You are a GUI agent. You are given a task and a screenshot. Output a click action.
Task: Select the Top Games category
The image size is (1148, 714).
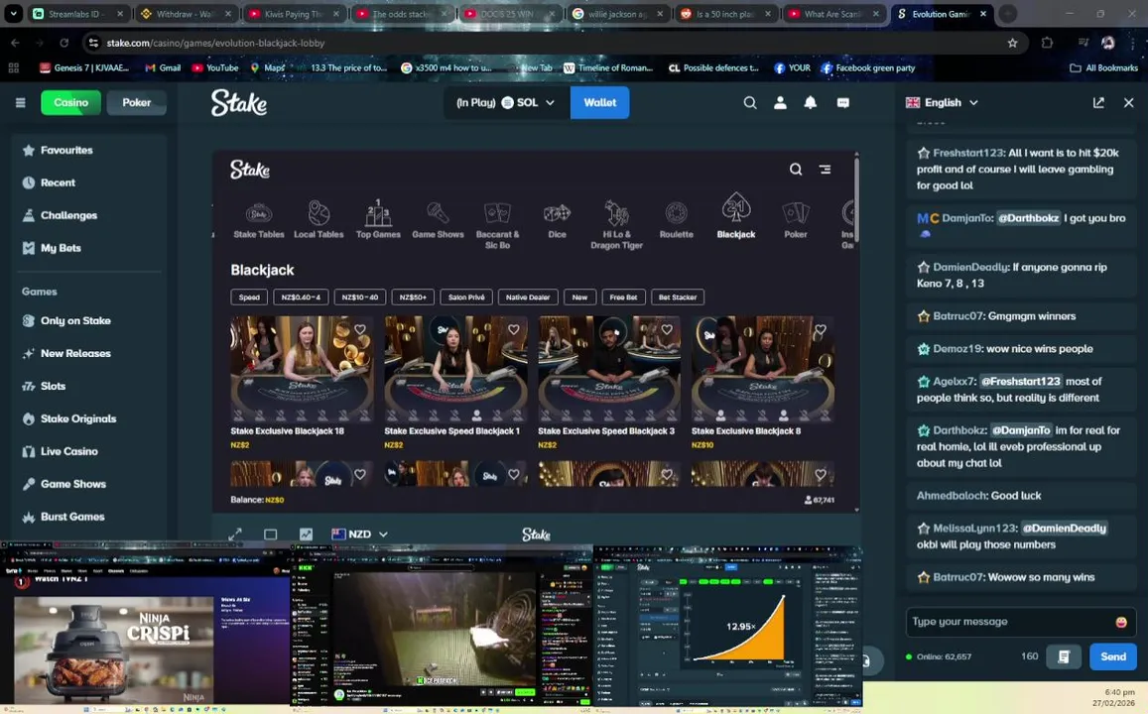tap(378, 219)
